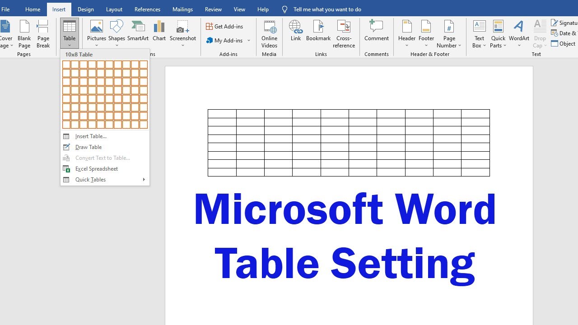Open the Footer dropdown
578x325 pixels.
coord(426,33)
